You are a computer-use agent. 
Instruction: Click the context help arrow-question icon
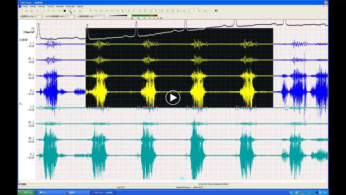[216, 11]
